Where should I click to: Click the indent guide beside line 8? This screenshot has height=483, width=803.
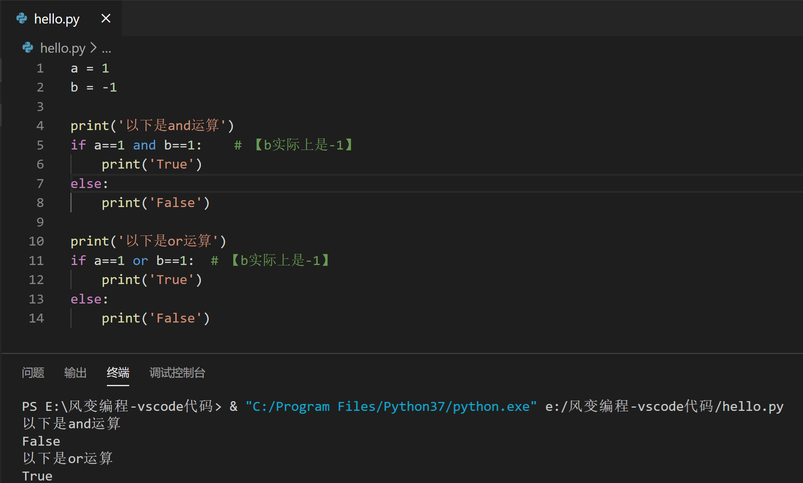71,203
